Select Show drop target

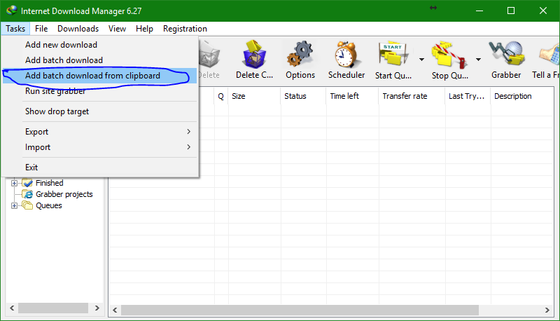[99, 111]
